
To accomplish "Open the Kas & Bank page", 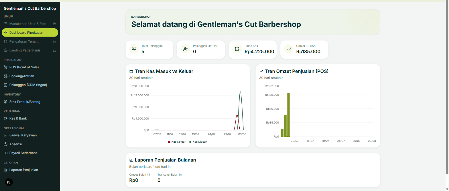I will tap(30, 118).
